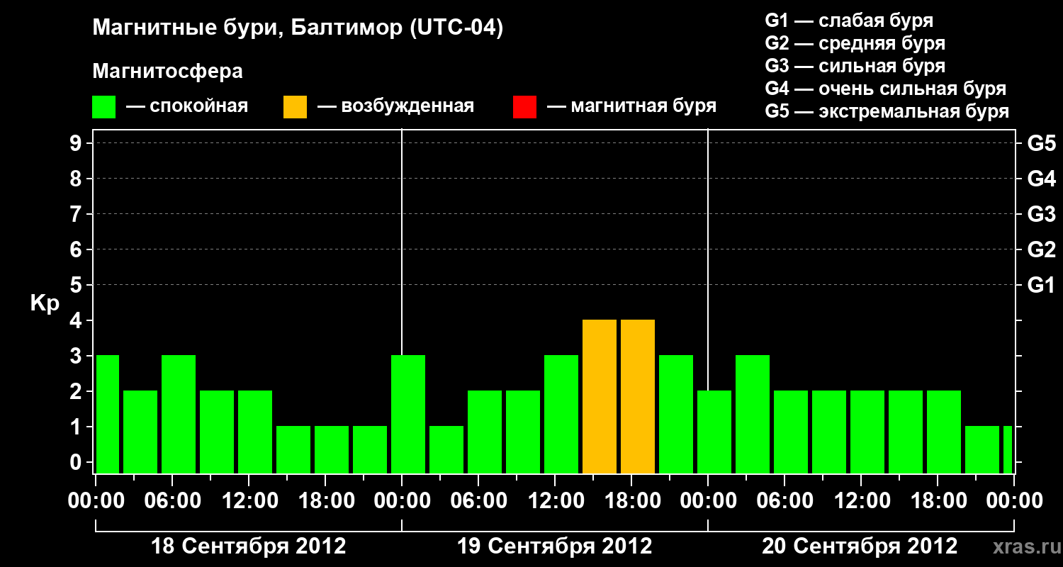Viewport: 1063px width, 567px height.
Task: Click the '— возбужденная' legend label
Action: pos(395,106)
